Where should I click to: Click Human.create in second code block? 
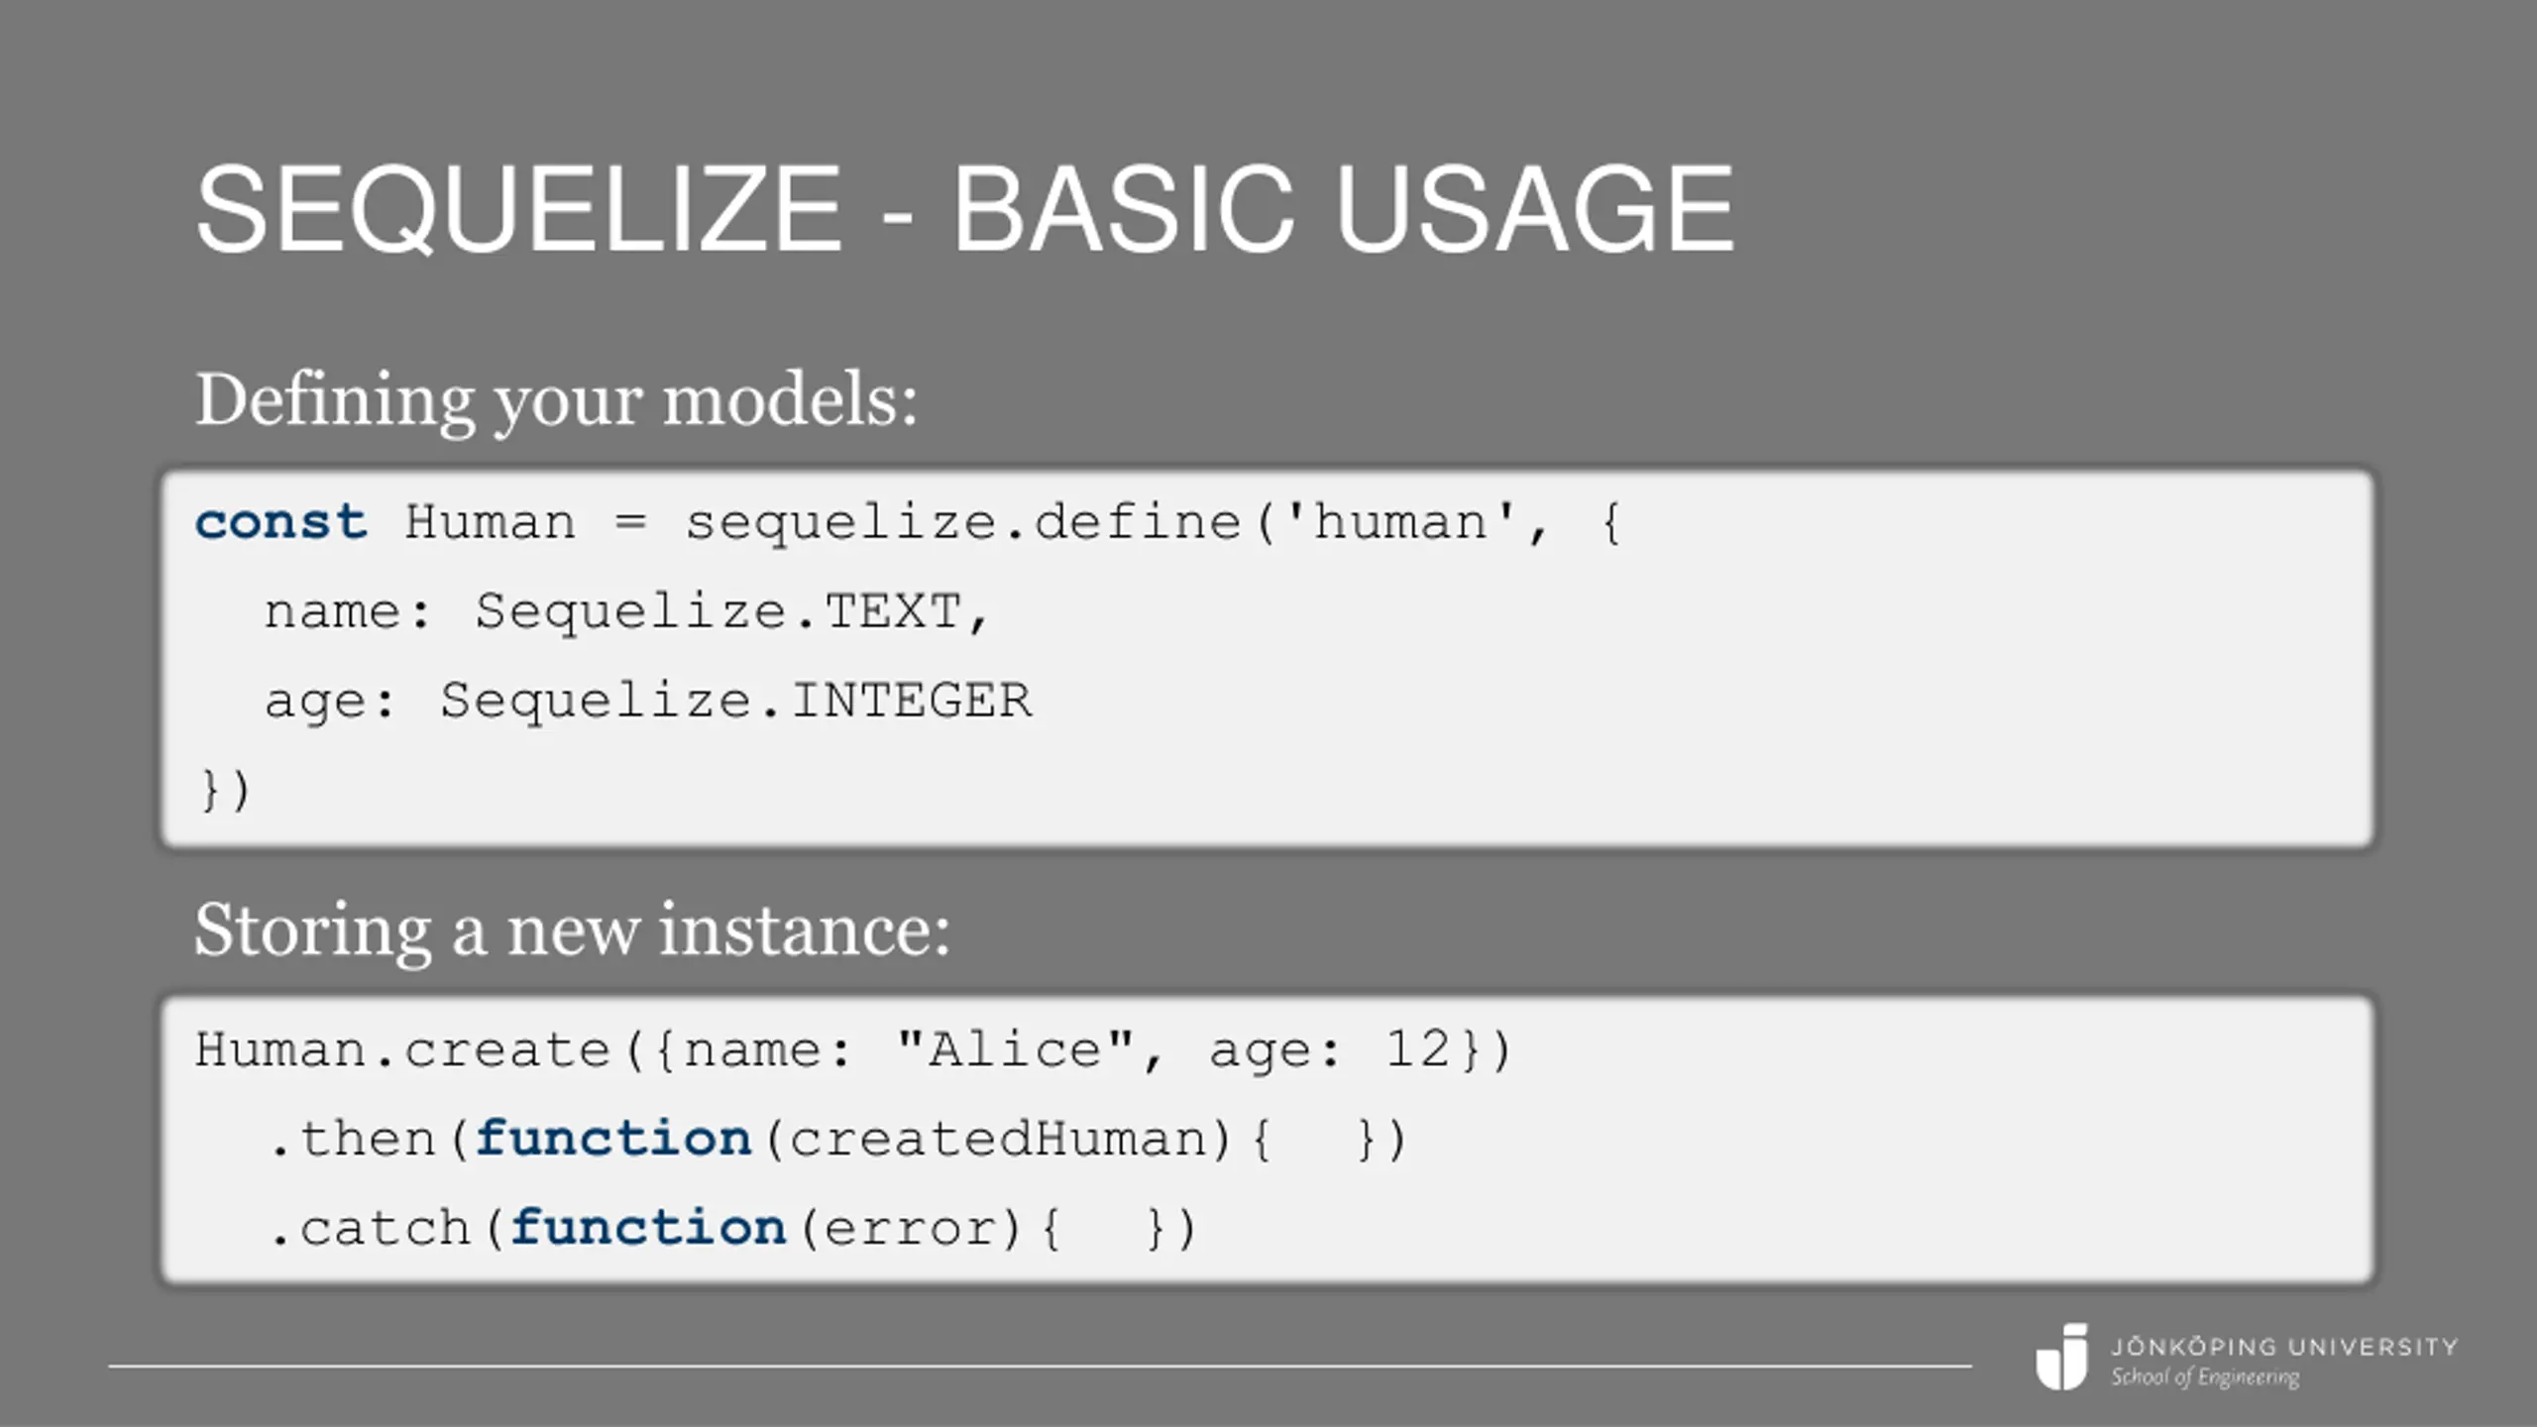coord(402,1050)
